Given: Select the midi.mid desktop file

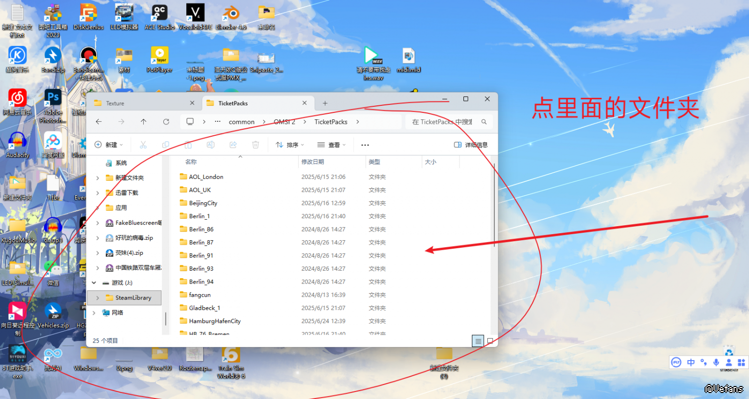Looking at the screenshot, I should pos(408,59).
